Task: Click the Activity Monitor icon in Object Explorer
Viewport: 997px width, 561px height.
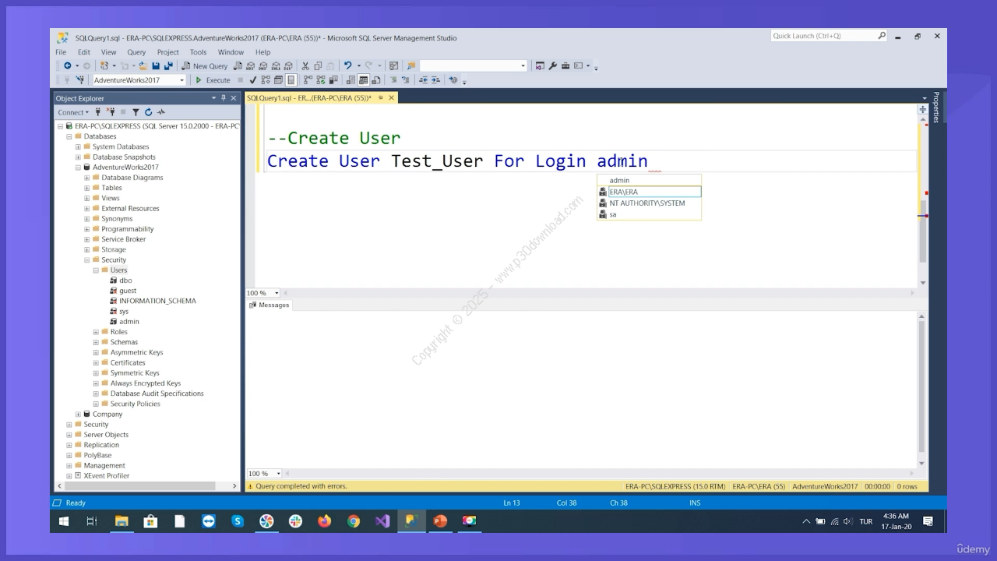Action: click(x=161, y=112)
